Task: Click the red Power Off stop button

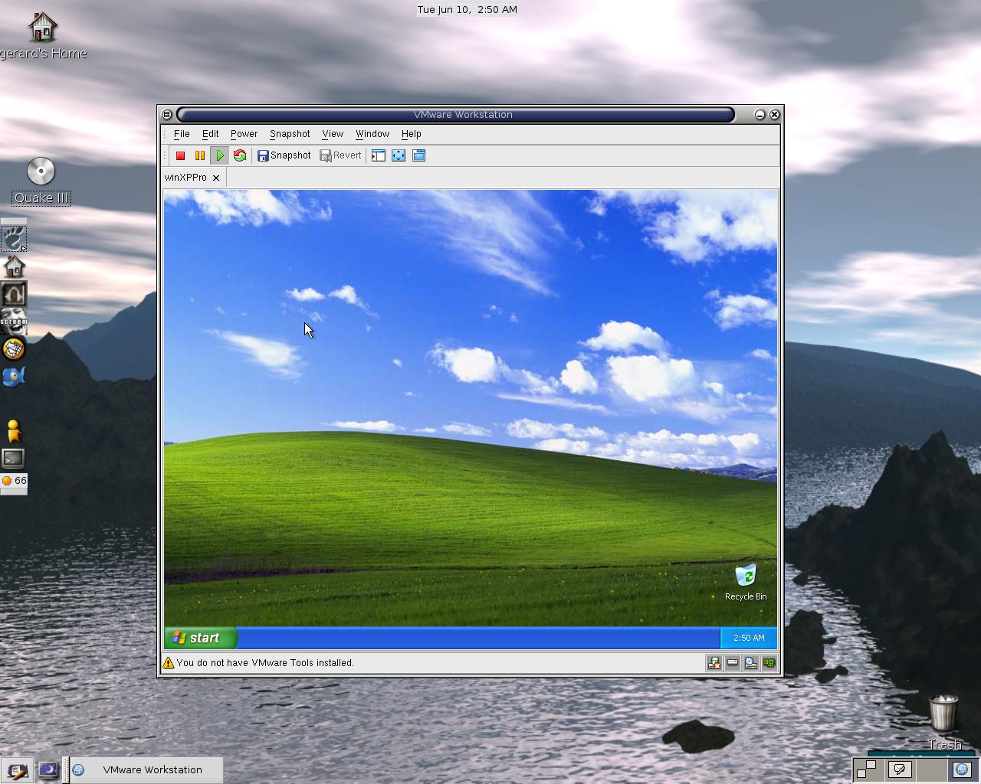Action: (180, 155)
